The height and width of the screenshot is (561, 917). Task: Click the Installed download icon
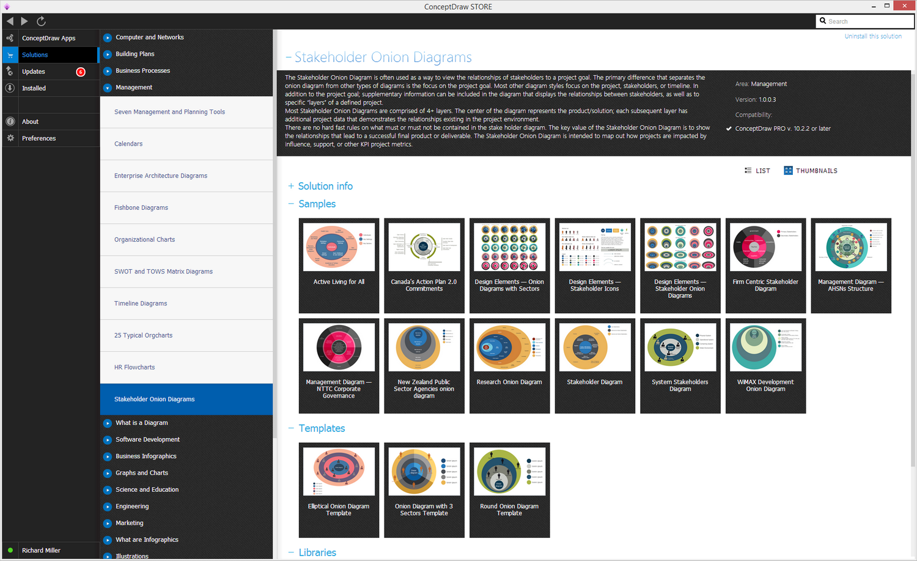click(x=10, y=88)
